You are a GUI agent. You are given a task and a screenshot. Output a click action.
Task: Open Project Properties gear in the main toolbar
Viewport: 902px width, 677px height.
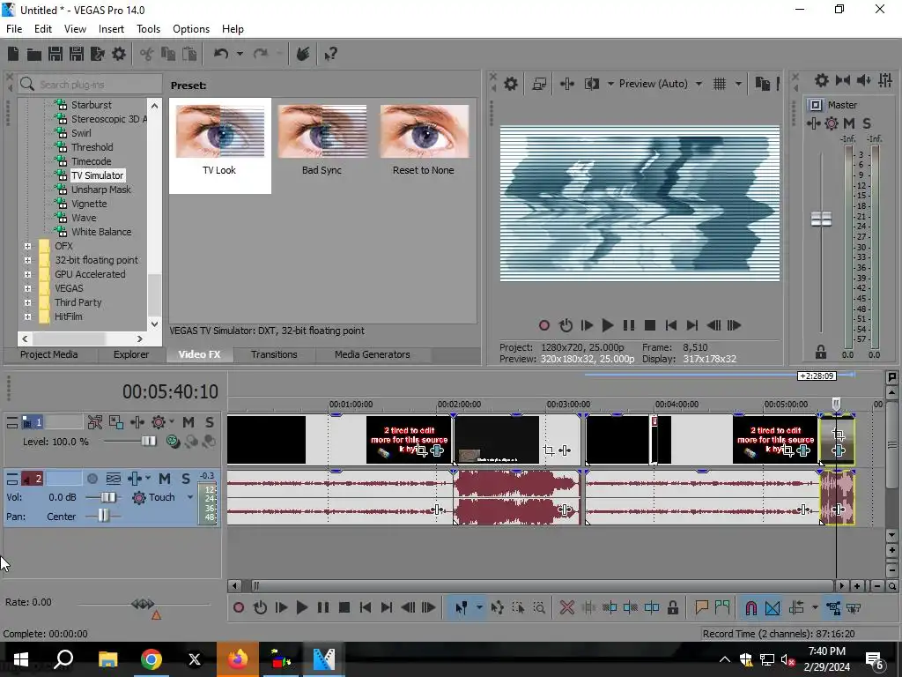tap(119, 54)
